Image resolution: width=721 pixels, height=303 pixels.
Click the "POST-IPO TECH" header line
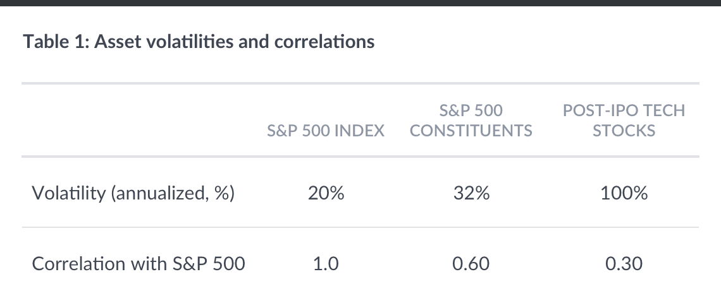[x=624, y=110]
